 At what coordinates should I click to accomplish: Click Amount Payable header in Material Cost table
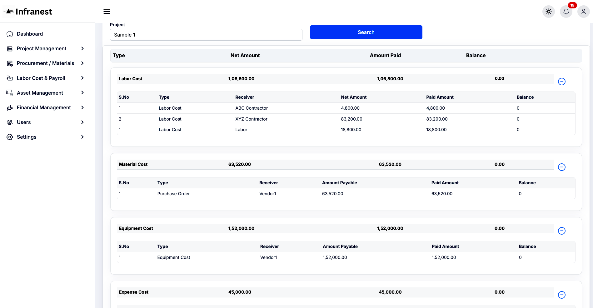coord(339,183)
